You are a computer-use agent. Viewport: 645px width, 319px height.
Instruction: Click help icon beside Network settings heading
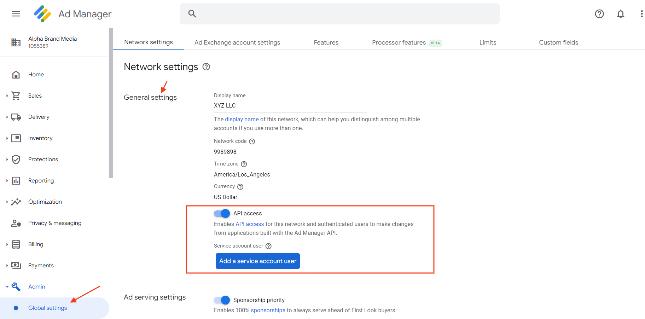[206, 66]
